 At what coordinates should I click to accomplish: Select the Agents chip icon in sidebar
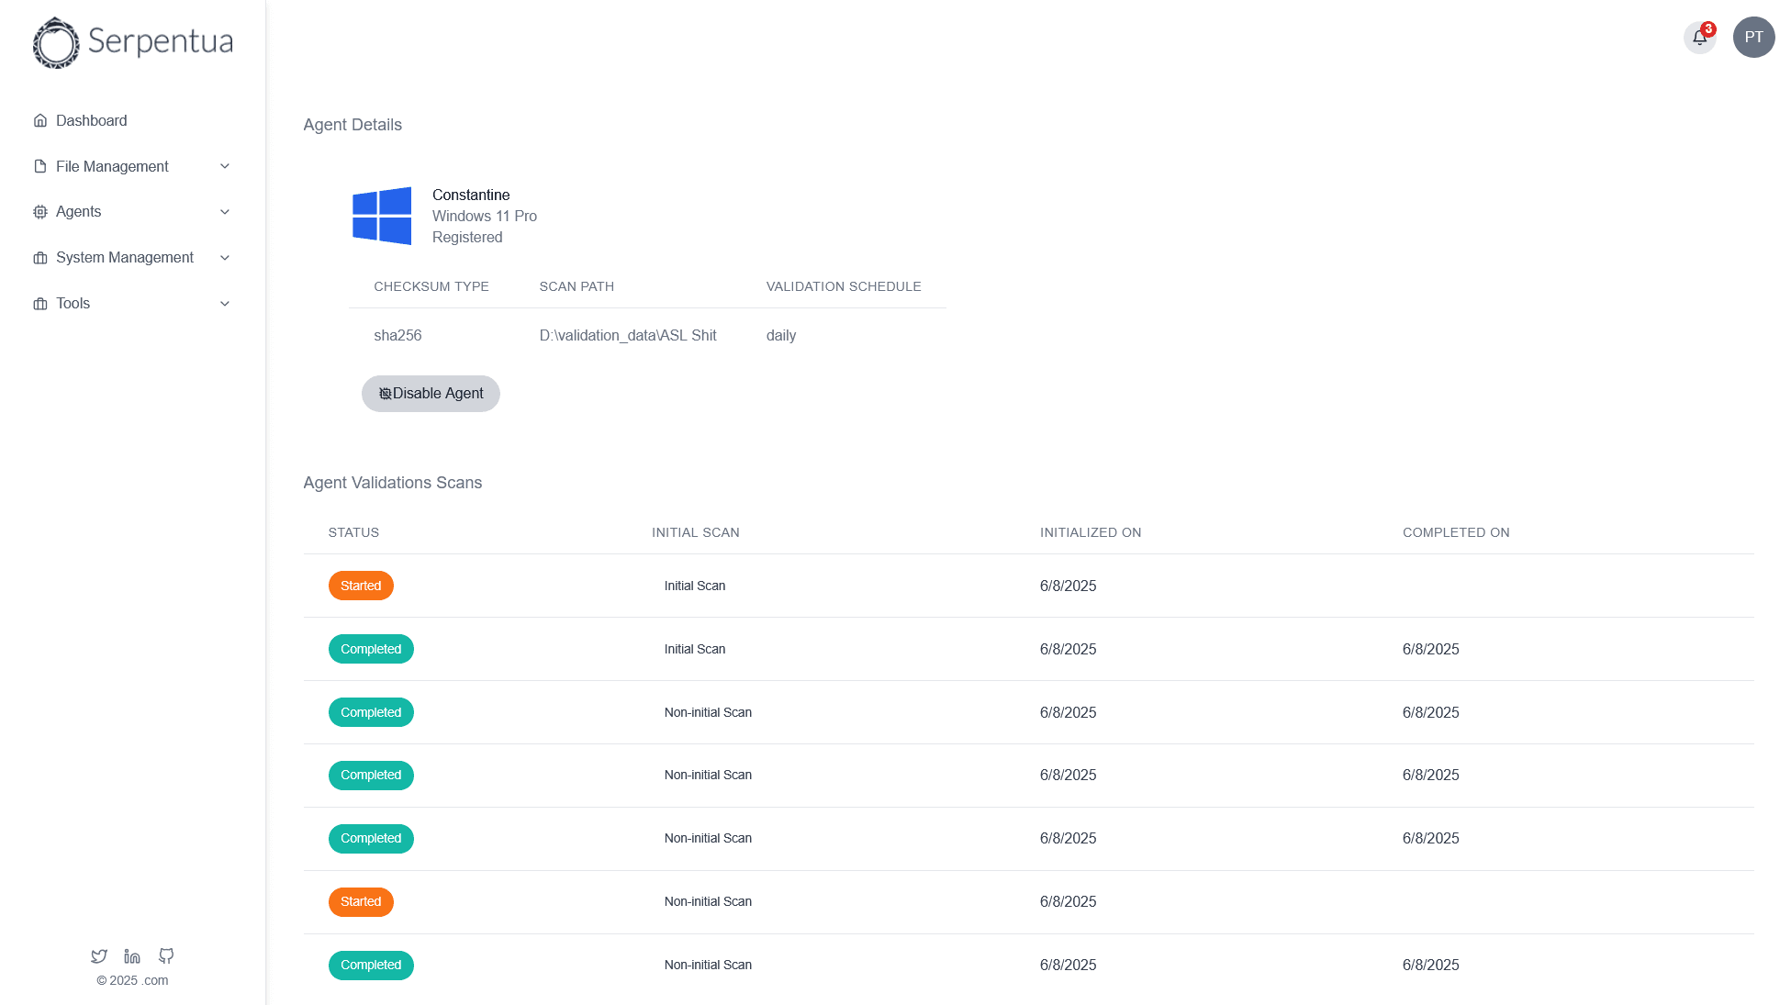tap(39, 212)
